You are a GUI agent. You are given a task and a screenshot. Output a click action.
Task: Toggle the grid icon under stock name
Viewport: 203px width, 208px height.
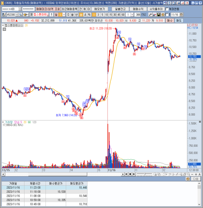[4, 29]
